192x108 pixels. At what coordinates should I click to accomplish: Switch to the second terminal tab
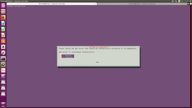[142, 4]
